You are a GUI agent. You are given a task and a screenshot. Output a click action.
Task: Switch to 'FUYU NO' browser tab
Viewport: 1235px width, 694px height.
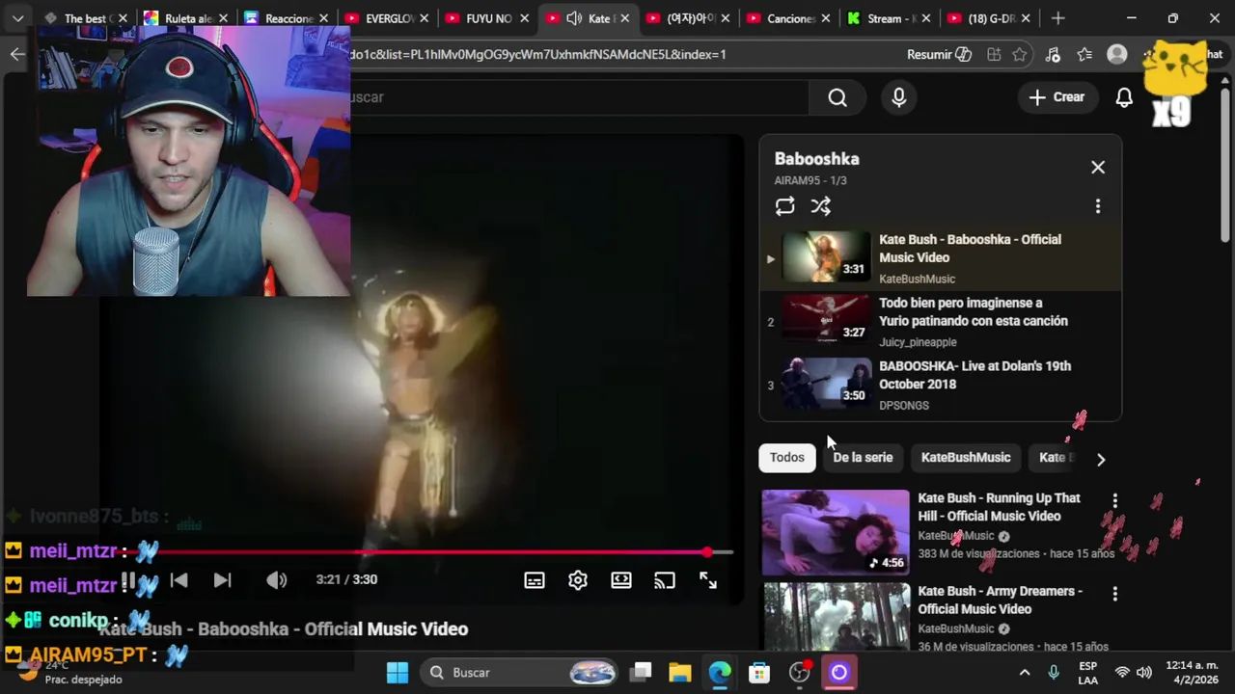[488, 18]
